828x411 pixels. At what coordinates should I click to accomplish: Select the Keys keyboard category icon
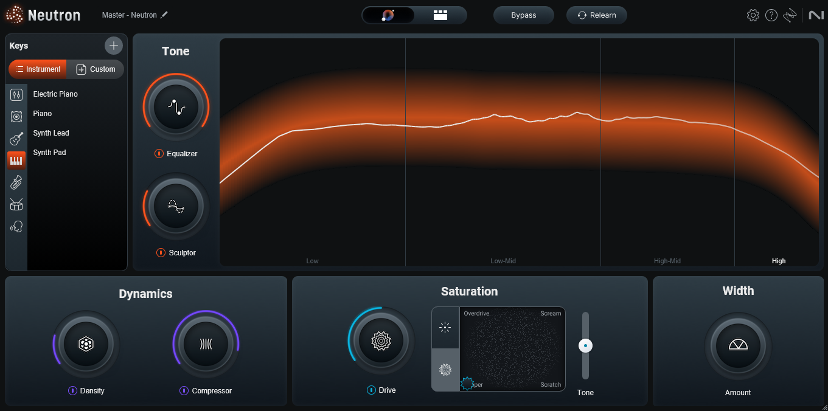tap(16, 160)
